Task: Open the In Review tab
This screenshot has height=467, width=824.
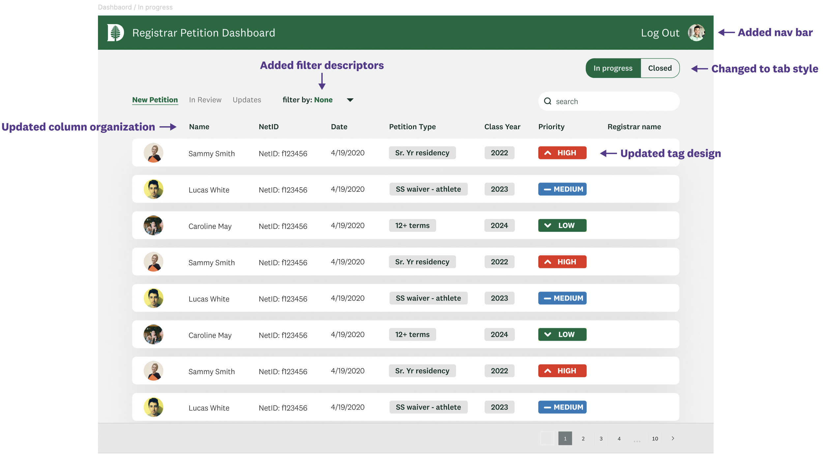Action: 205,100
